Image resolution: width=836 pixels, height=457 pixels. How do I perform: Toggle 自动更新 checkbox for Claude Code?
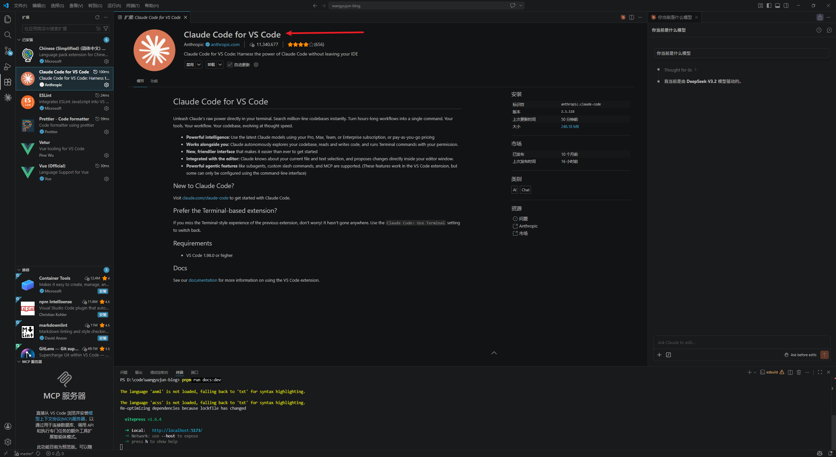click(x=230, y=65)
